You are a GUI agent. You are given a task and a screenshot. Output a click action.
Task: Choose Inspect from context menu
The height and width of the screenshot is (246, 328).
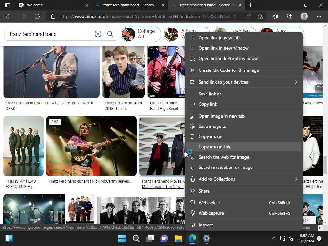pyautogui.click(x=244, y=225)
